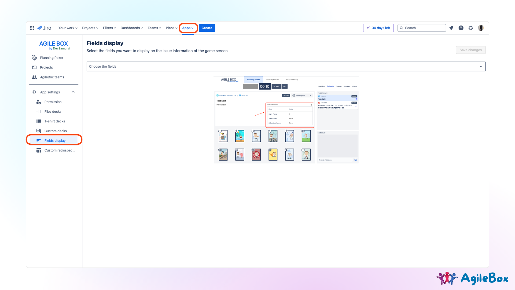
Task: Open Fibo decks settings
Action: (53, 111)
